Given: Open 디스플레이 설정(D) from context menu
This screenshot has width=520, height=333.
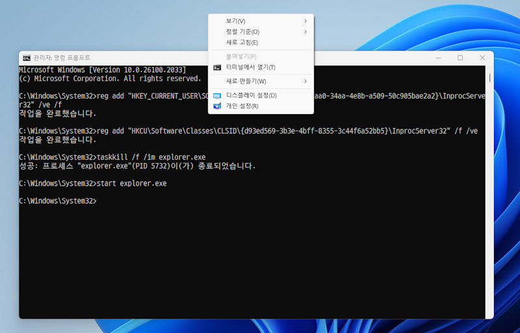Looking at the screenshot, I should [x=261, y=95].
